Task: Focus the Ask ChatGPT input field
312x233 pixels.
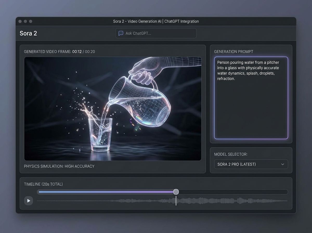Action: point(156,33)
